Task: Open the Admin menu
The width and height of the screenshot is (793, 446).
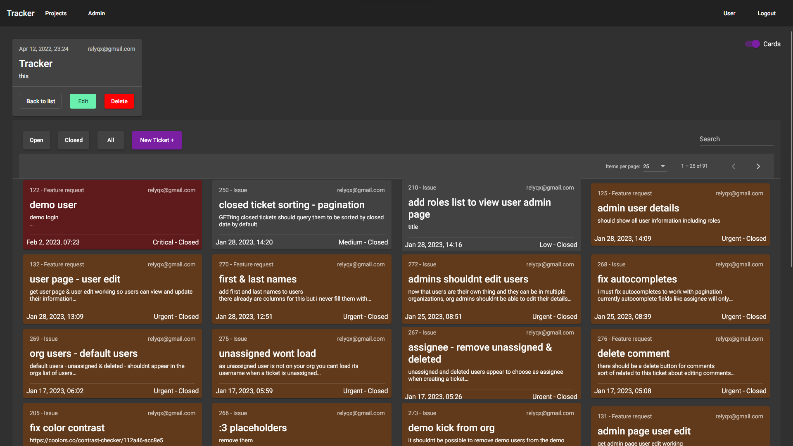Action: pyautogui.click(x=96, y=13)
